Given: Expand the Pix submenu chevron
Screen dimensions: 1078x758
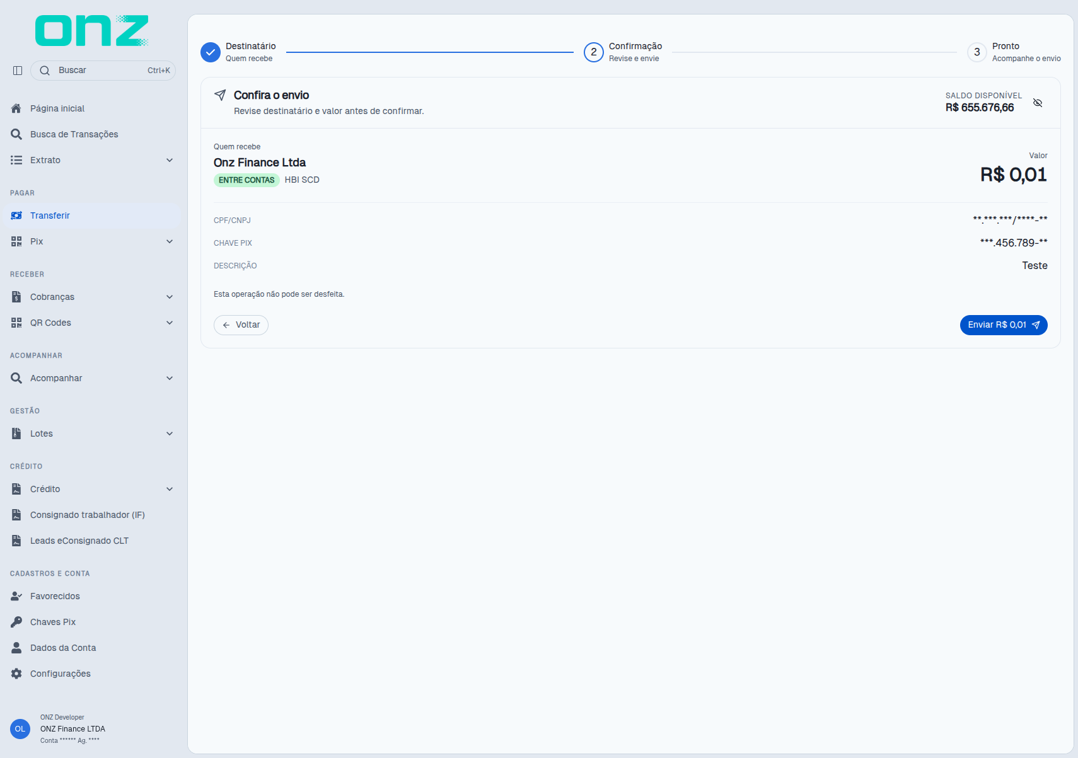Looking at the screenshot, I should [170, 241].
